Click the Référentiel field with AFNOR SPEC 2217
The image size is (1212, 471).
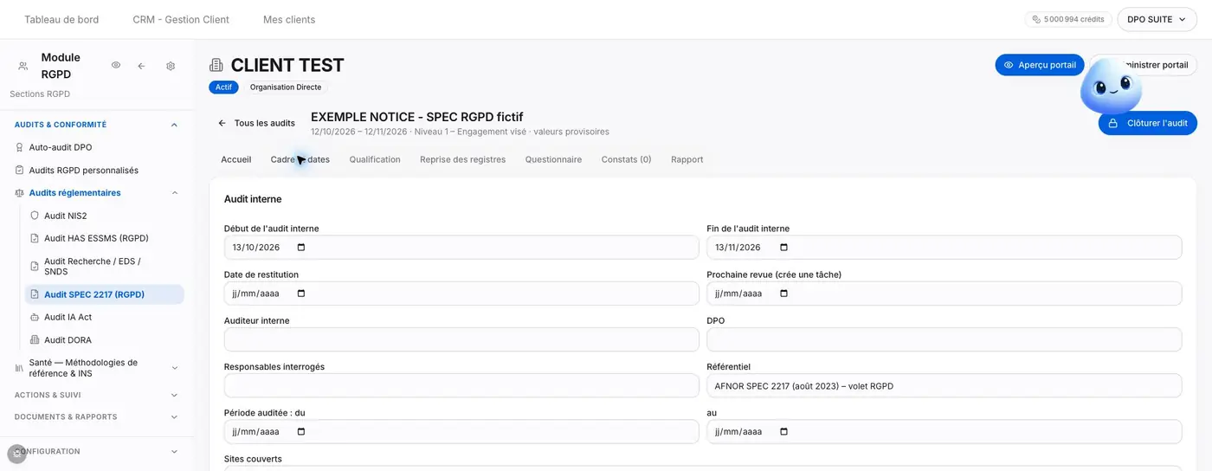(x=944, y=385)
